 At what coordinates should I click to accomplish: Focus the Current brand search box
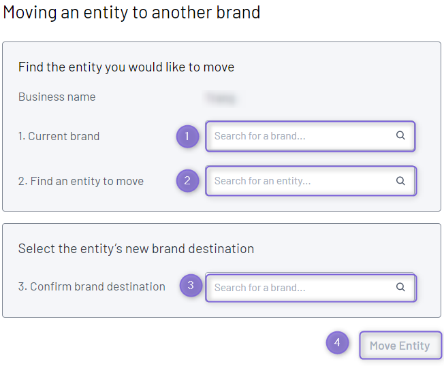coord(311,136)
